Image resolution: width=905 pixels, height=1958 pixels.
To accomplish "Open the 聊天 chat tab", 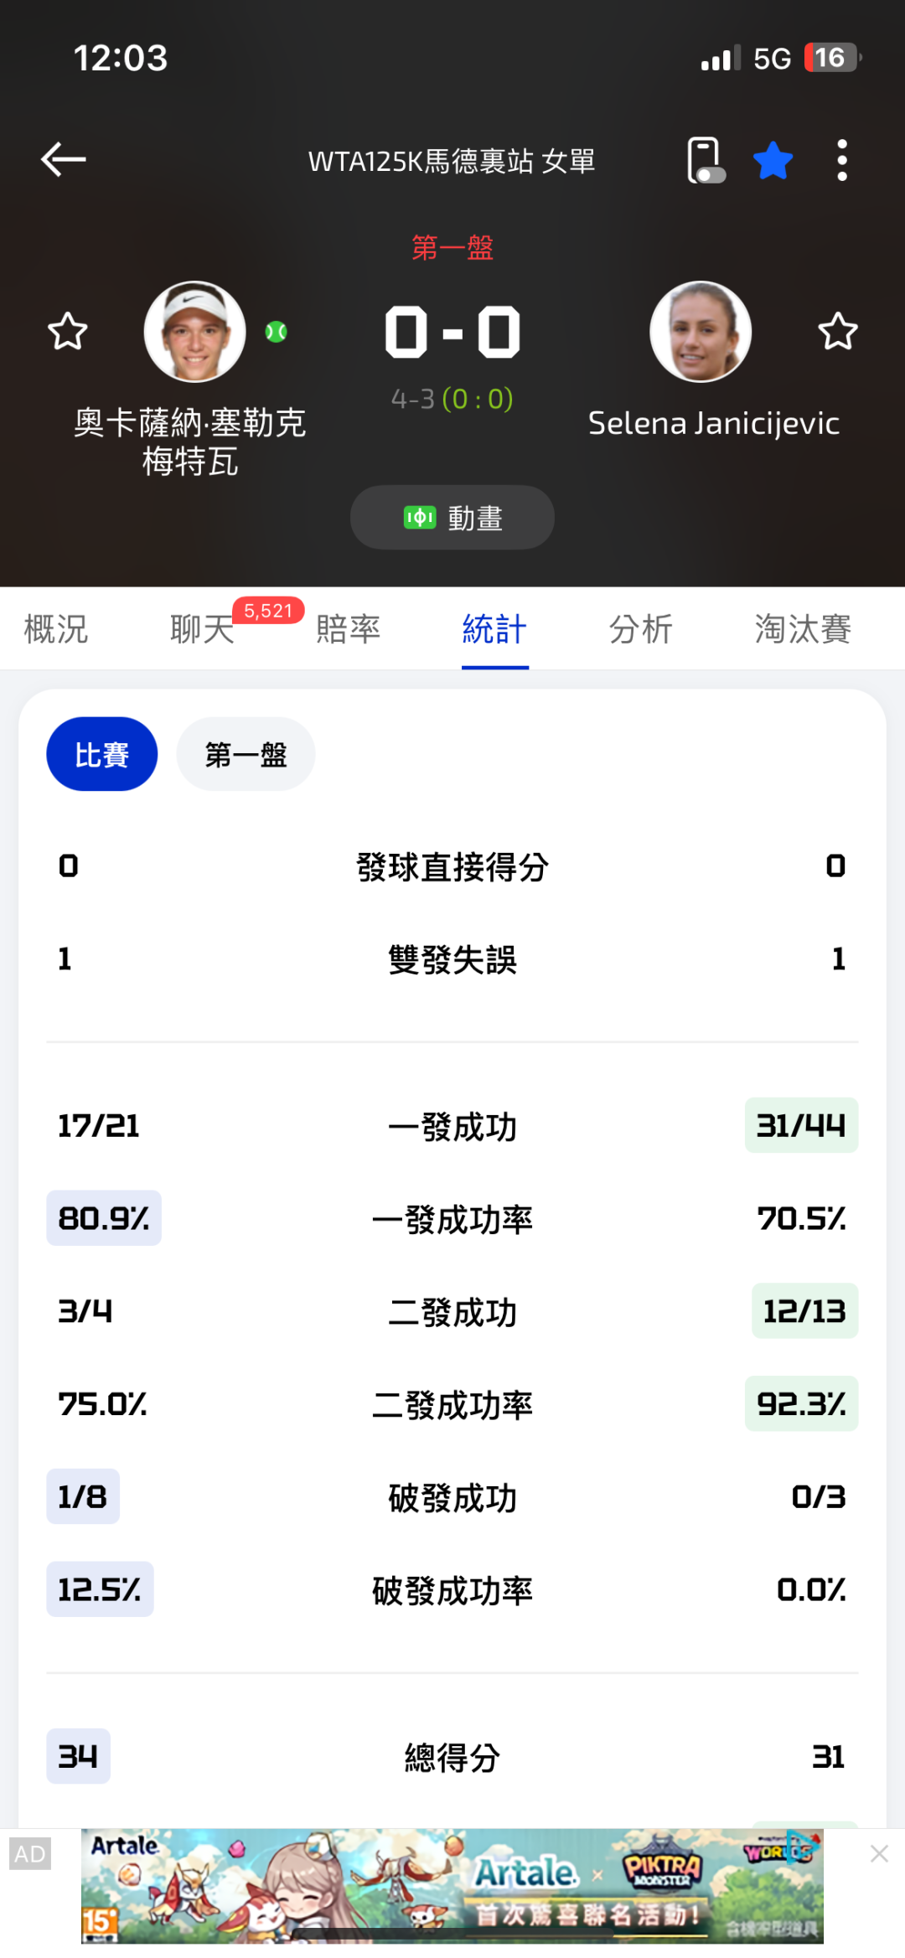I will 202,629.
